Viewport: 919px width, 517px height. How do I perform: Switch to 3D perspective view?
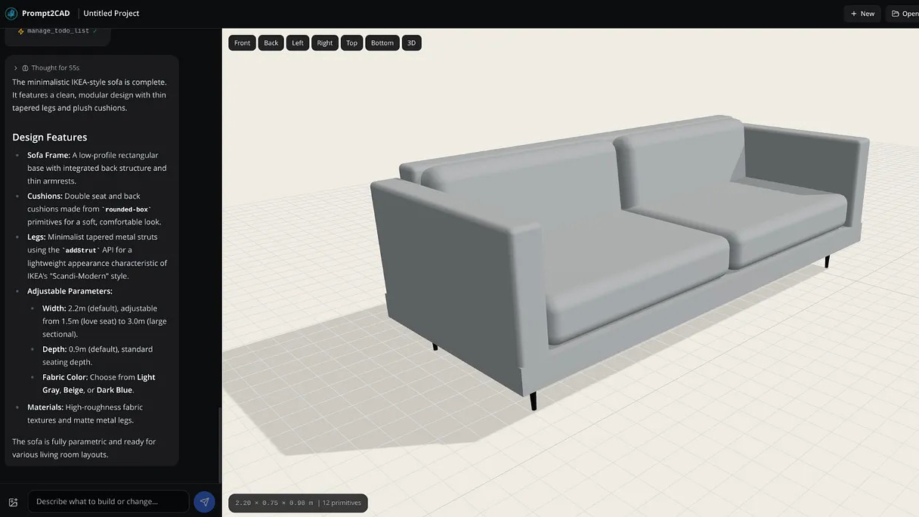412,43
